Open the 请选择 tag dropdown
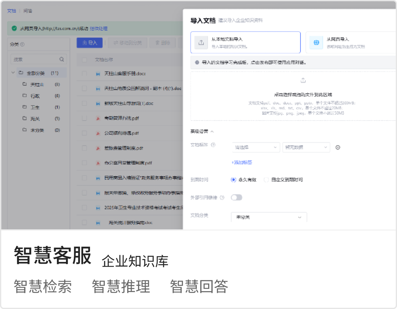 (256, 147)
